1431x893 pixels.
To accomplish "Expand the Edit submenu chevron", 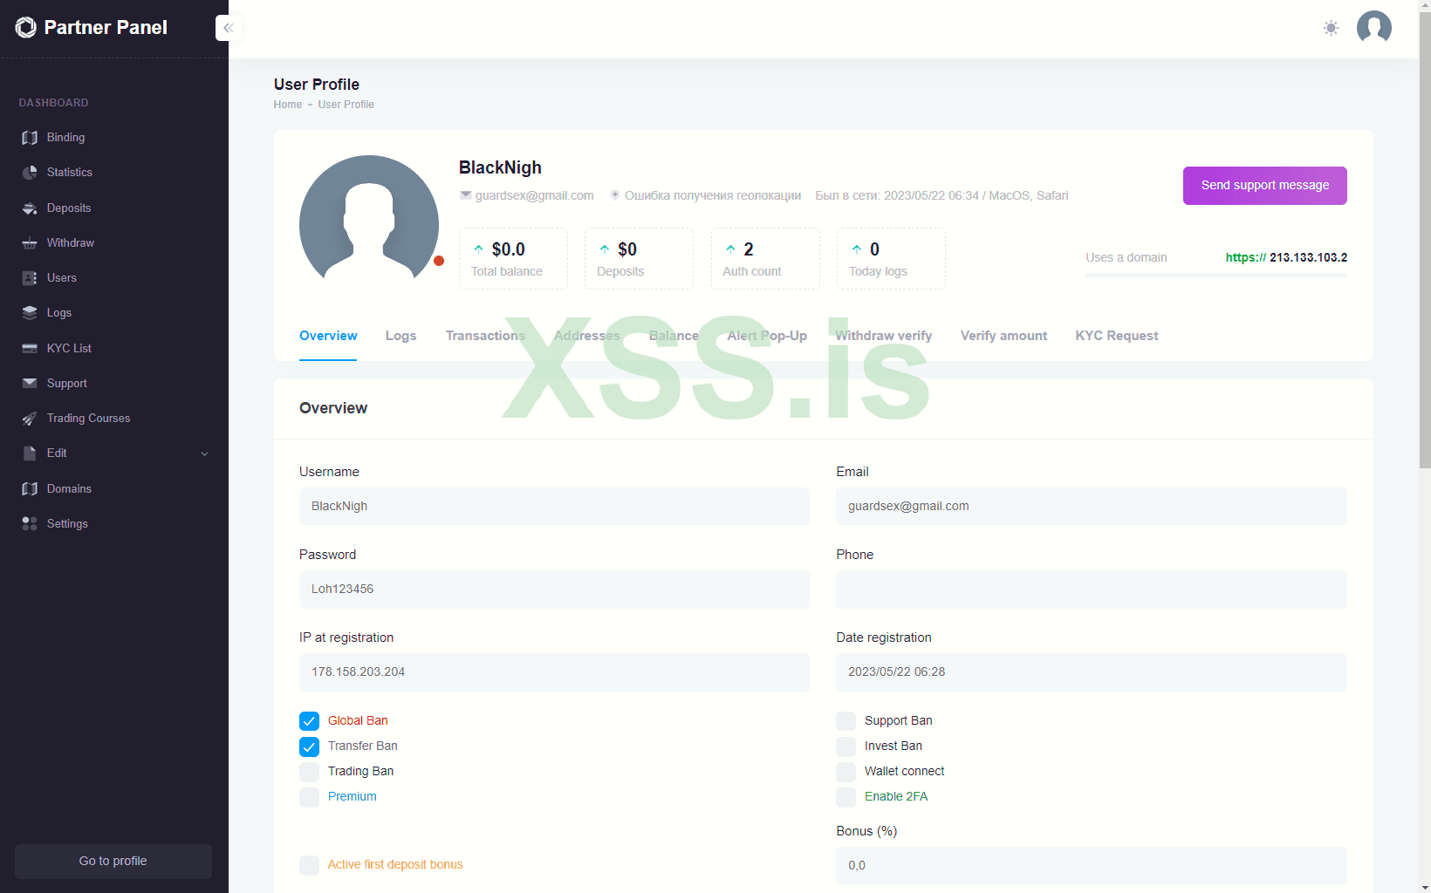I will pos(204,453).
